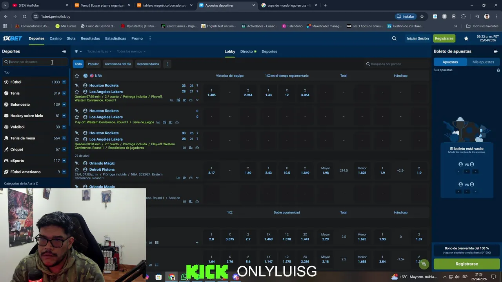
Task: Open the Mis apuestas tab
Action: [x=483, y=62]
